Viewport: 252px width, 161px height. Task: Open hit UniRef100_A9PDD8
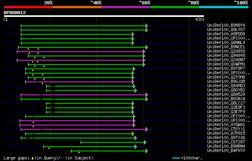(x=226, y=34)
